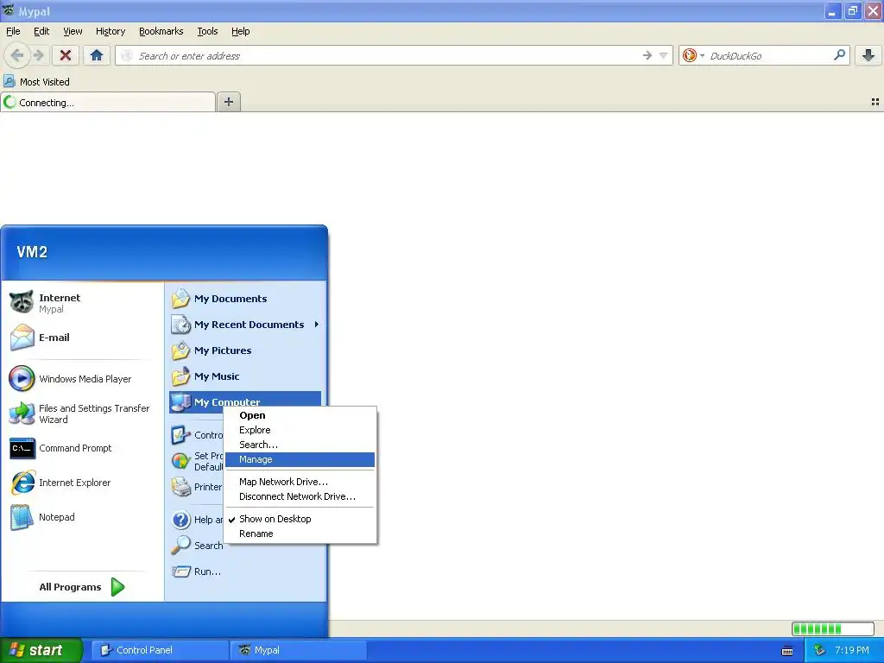The height and width of the screenshot is (663, 884).
Task: Launch Windows Media Player
Action: [x=82, y=379]
